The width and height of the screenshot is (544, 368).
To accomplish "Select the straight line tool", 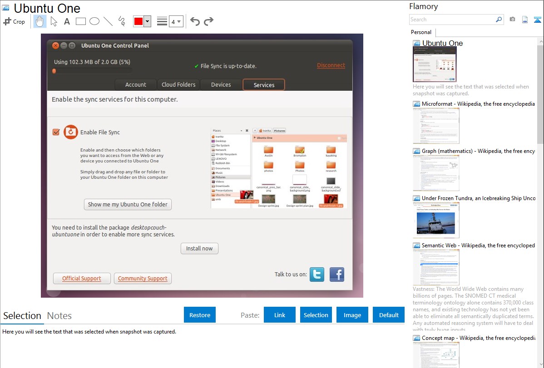I will point(108,21).
